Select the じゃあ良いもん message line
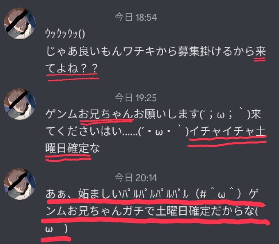Viewport: 279px width, 244px height. [156, 51]
